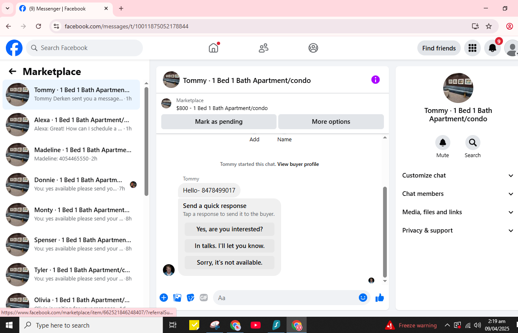
Task: Open Freeze warning notification in taskbar
Action: [412, 325]
